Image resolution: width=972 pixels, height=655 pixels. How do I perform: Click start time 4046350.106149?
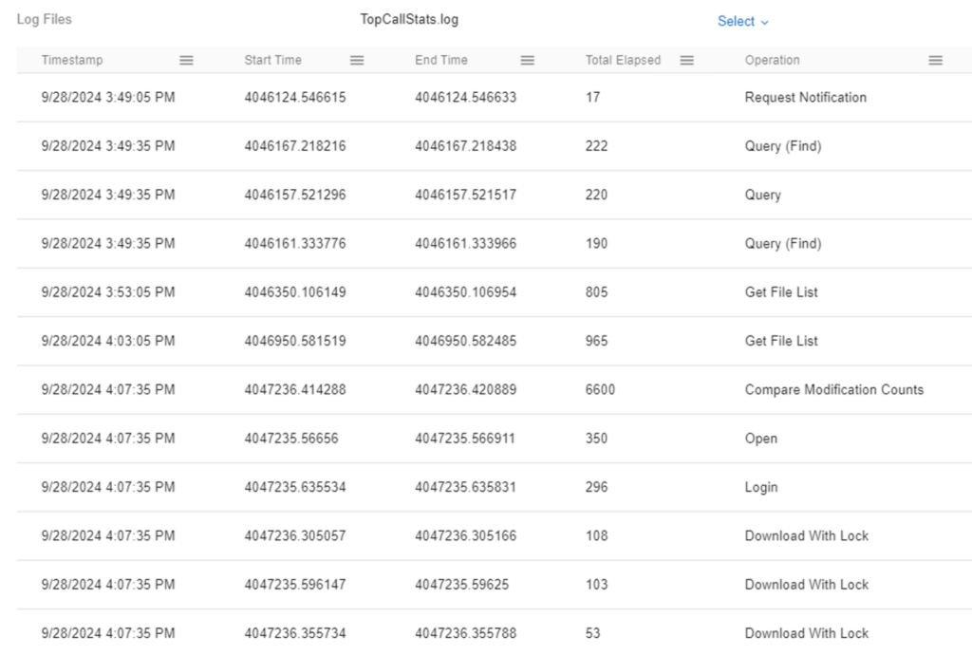click(295, 292)
